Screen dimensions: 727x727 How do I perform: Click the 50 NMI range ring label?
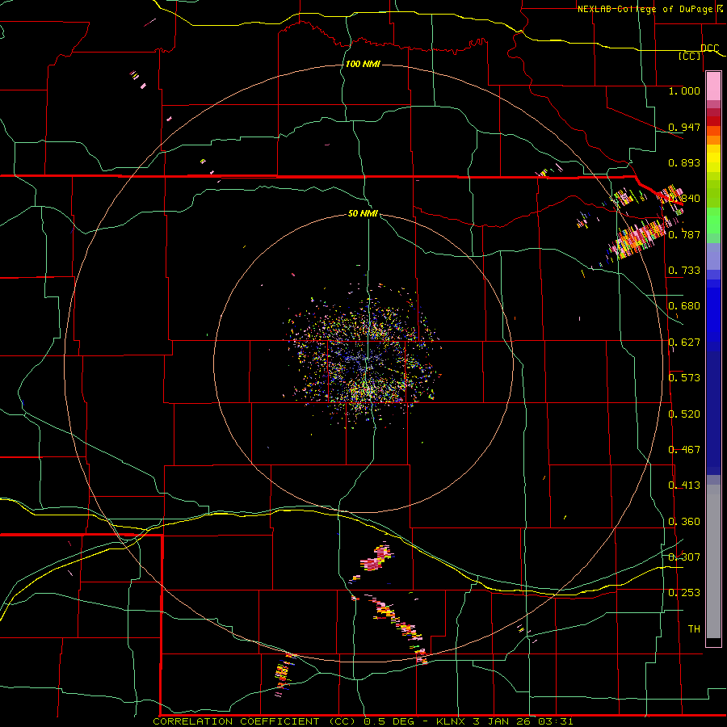[x=363, y=213]
